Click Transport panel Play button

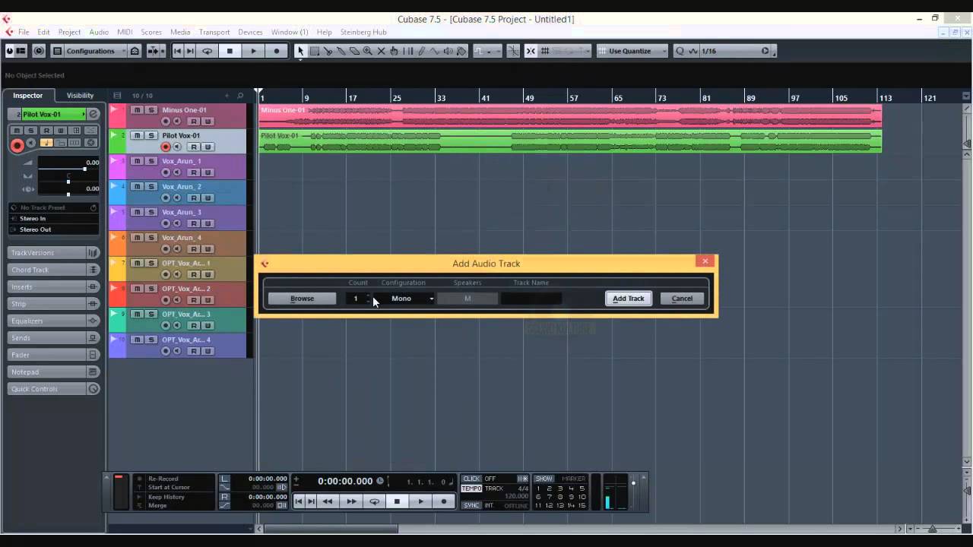click(420, 501)
